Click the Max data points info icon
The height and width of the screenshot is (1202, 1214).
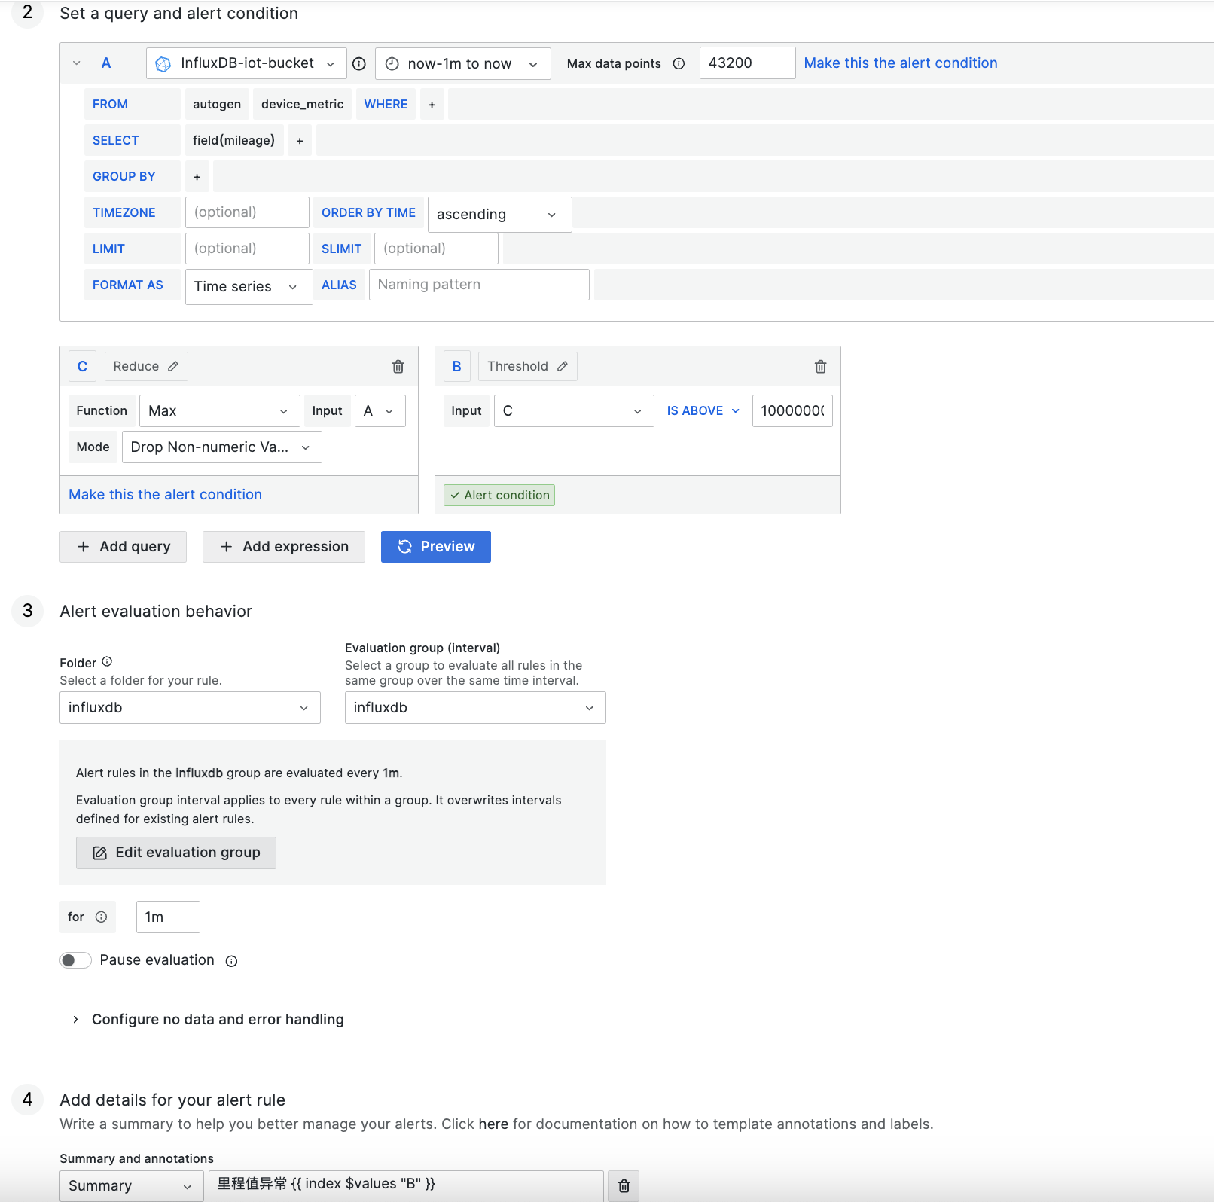679,63
